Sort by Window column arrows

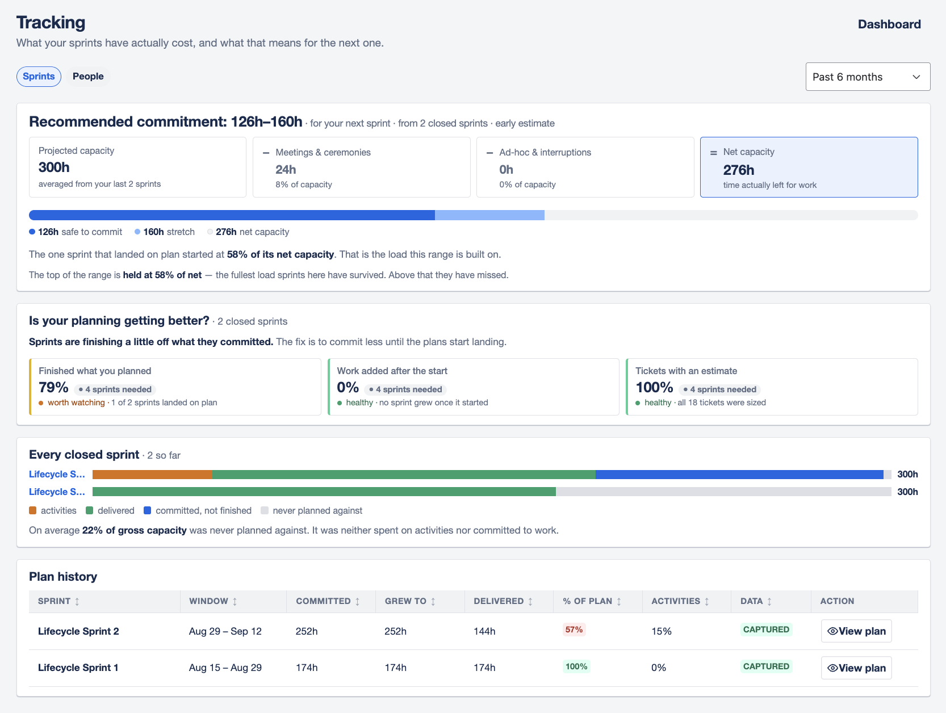(x=235, y=601)
